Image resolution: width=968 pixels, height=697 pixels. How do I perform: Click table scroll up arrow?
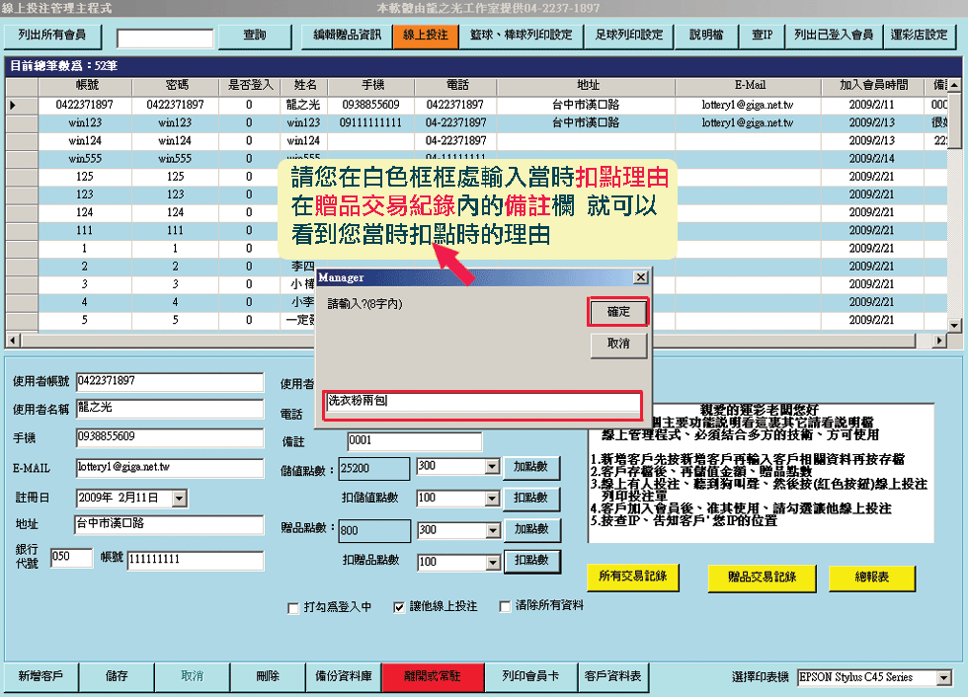(x=954, y=85)
